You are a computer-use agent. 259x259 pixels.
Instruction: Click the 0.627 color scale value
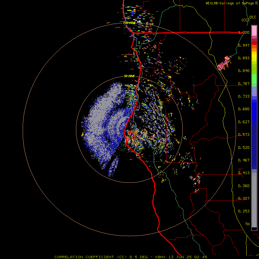pos(244,122)
